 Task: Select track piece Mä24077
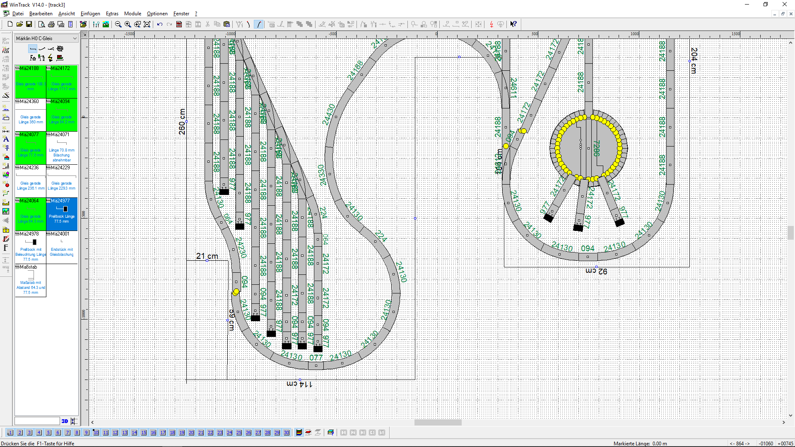(x=31, y=148)
